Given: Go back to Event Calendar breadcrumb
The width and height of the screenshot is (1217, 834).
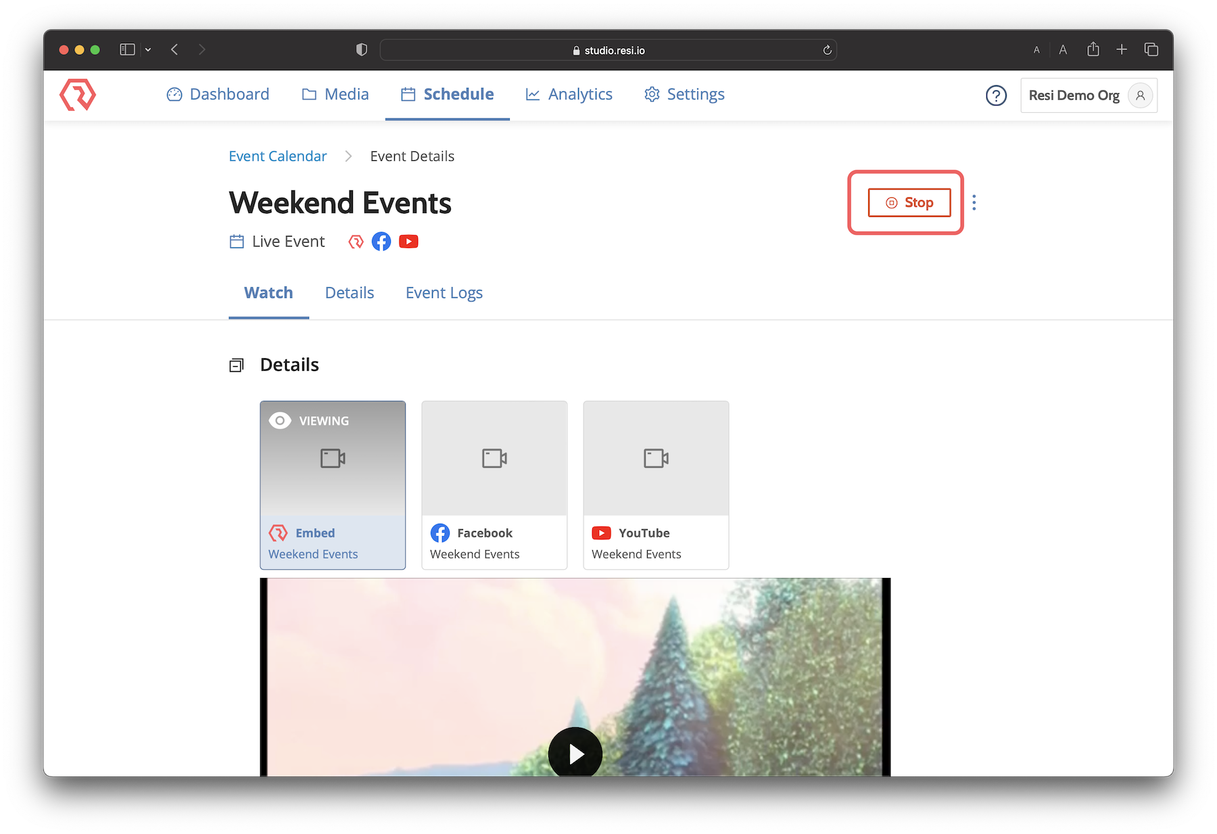Looking at the screenshot, I should coord(277,156).
